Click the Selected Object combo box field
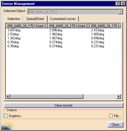The image size is (127, 131). coord(75,12)
